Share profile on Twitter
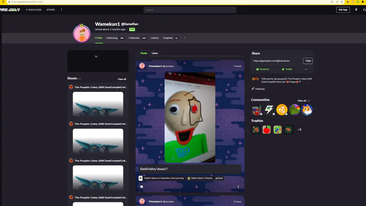 287,69
